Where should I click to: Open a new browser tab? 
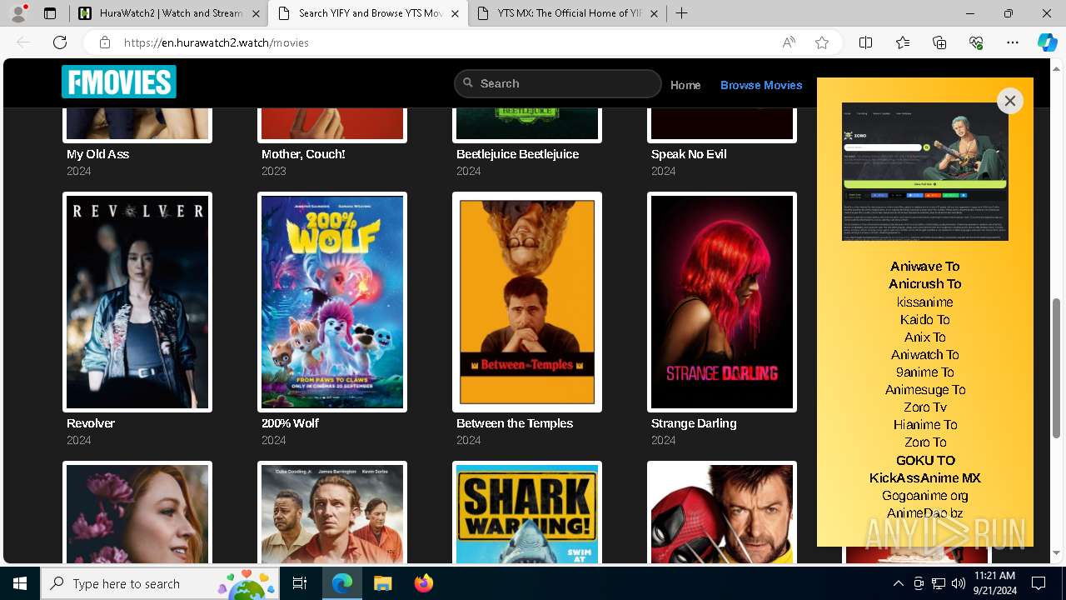tap(681, 13)
